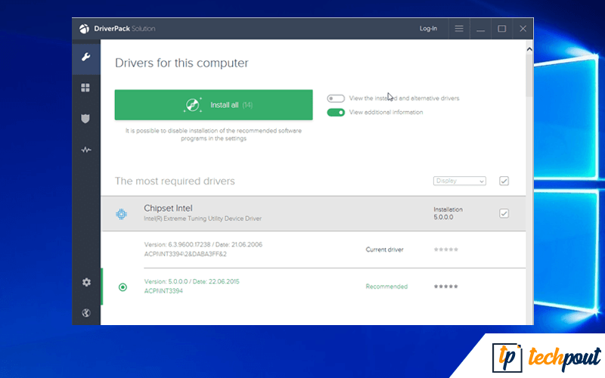Click the Chipset Intel chip icon
Screen dimensions: 605x378
click(121, 214)
